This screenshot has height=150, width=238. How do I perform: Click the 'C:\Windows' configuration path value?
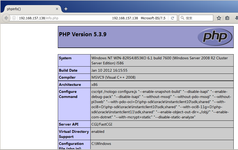click(101, 144)
